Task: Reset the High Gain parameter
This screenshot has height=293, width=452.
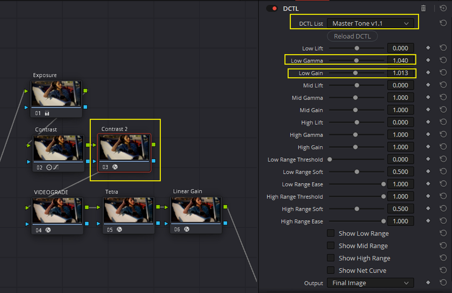Action: pos(443,147)
